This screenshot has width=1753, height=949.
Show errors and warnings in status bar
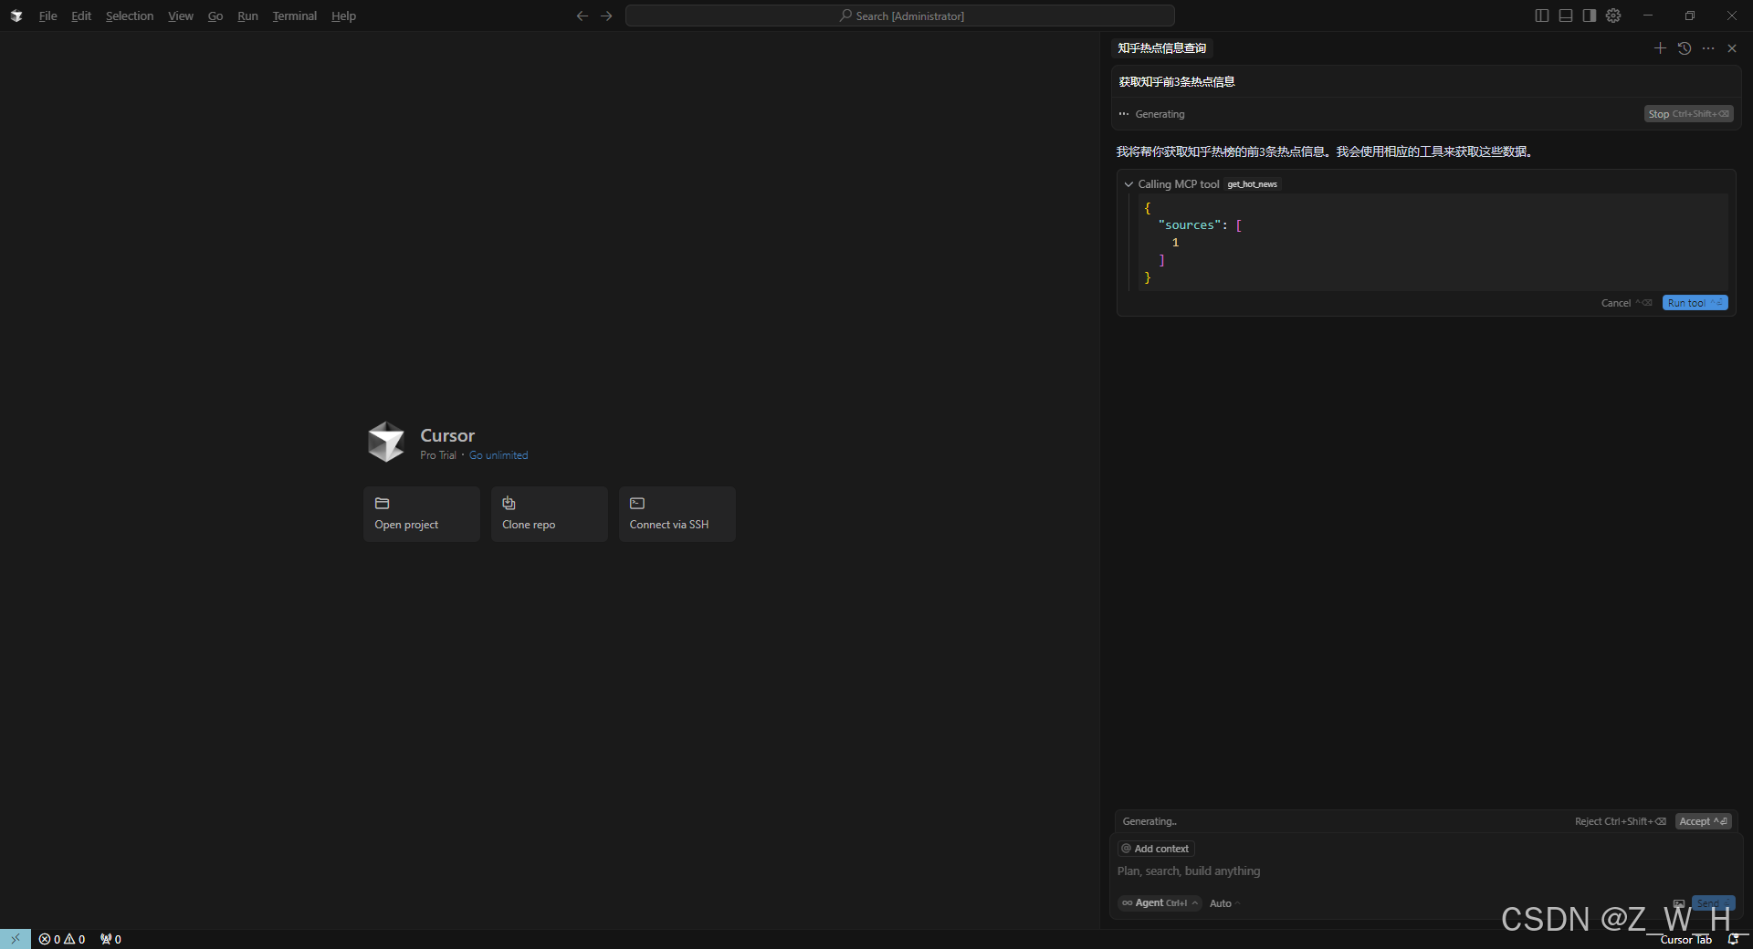(62, 939)
